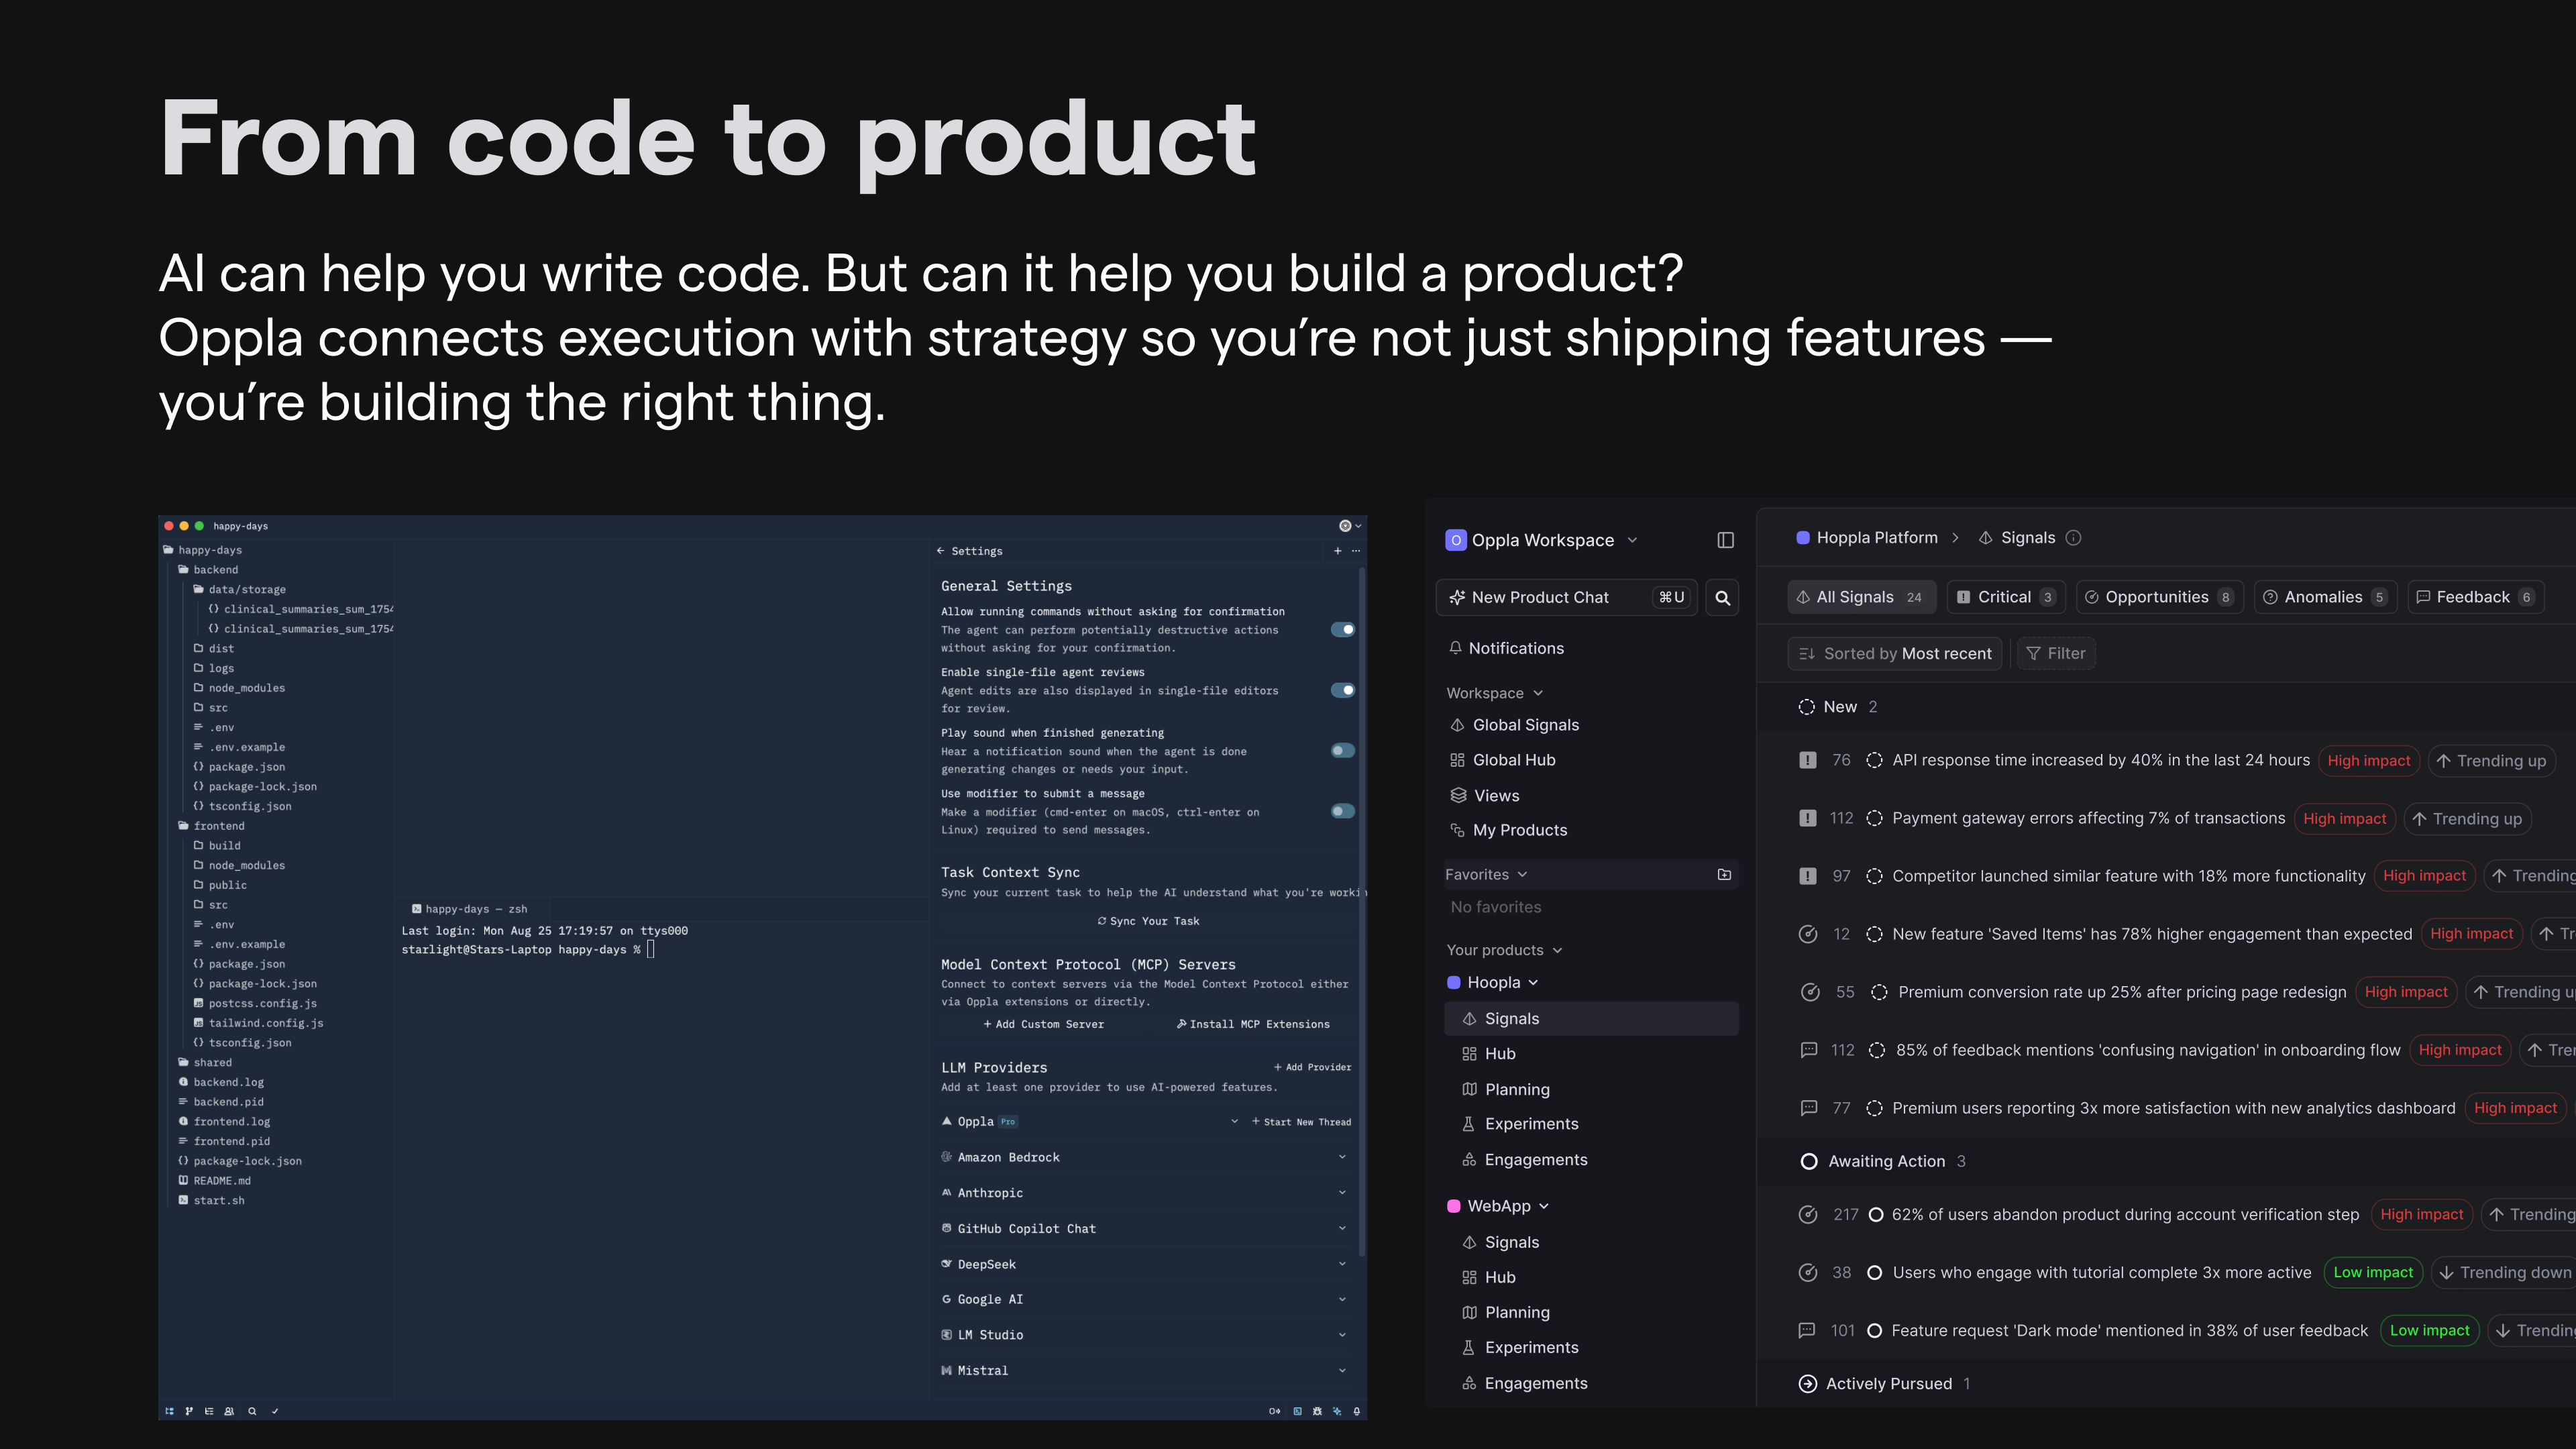Open Engagements under WebApp
The width and height of the screenshot is (2576, 1449).
point(1524,1383)
